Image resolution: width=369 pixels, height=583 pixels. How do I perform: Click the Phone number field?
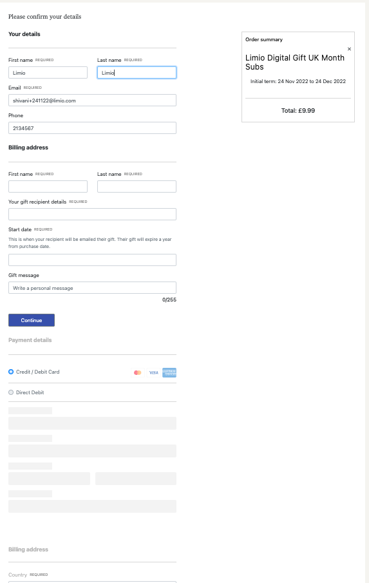coord(92,128)
